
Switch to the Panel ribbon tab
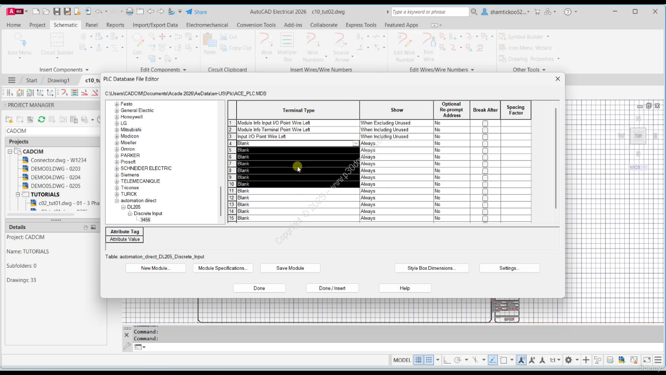pos(92,24)
